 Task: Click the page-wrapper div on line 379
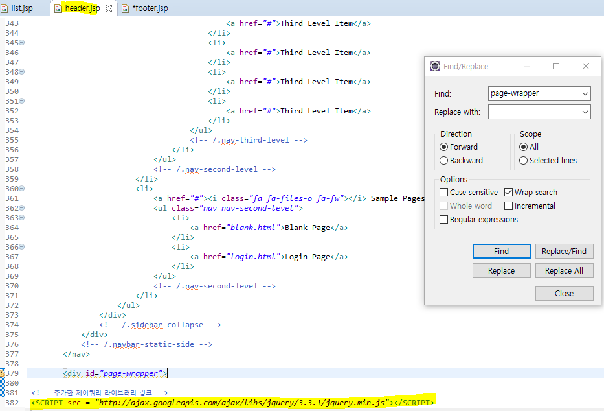[115, 373]
